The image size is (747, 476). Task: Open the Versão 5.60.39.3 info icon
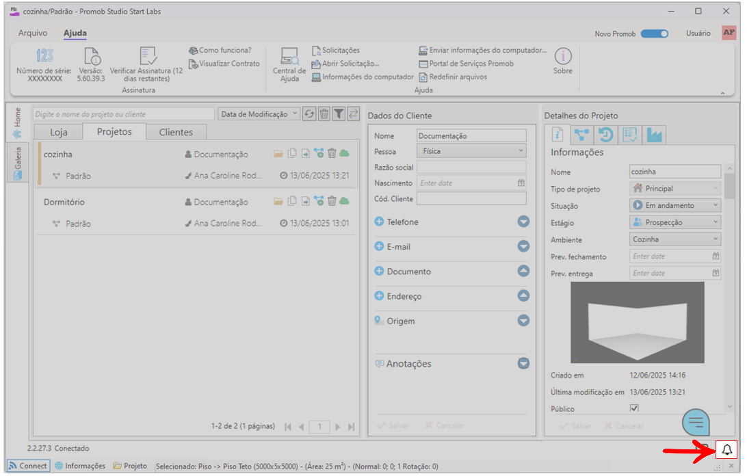pos(92,56)
